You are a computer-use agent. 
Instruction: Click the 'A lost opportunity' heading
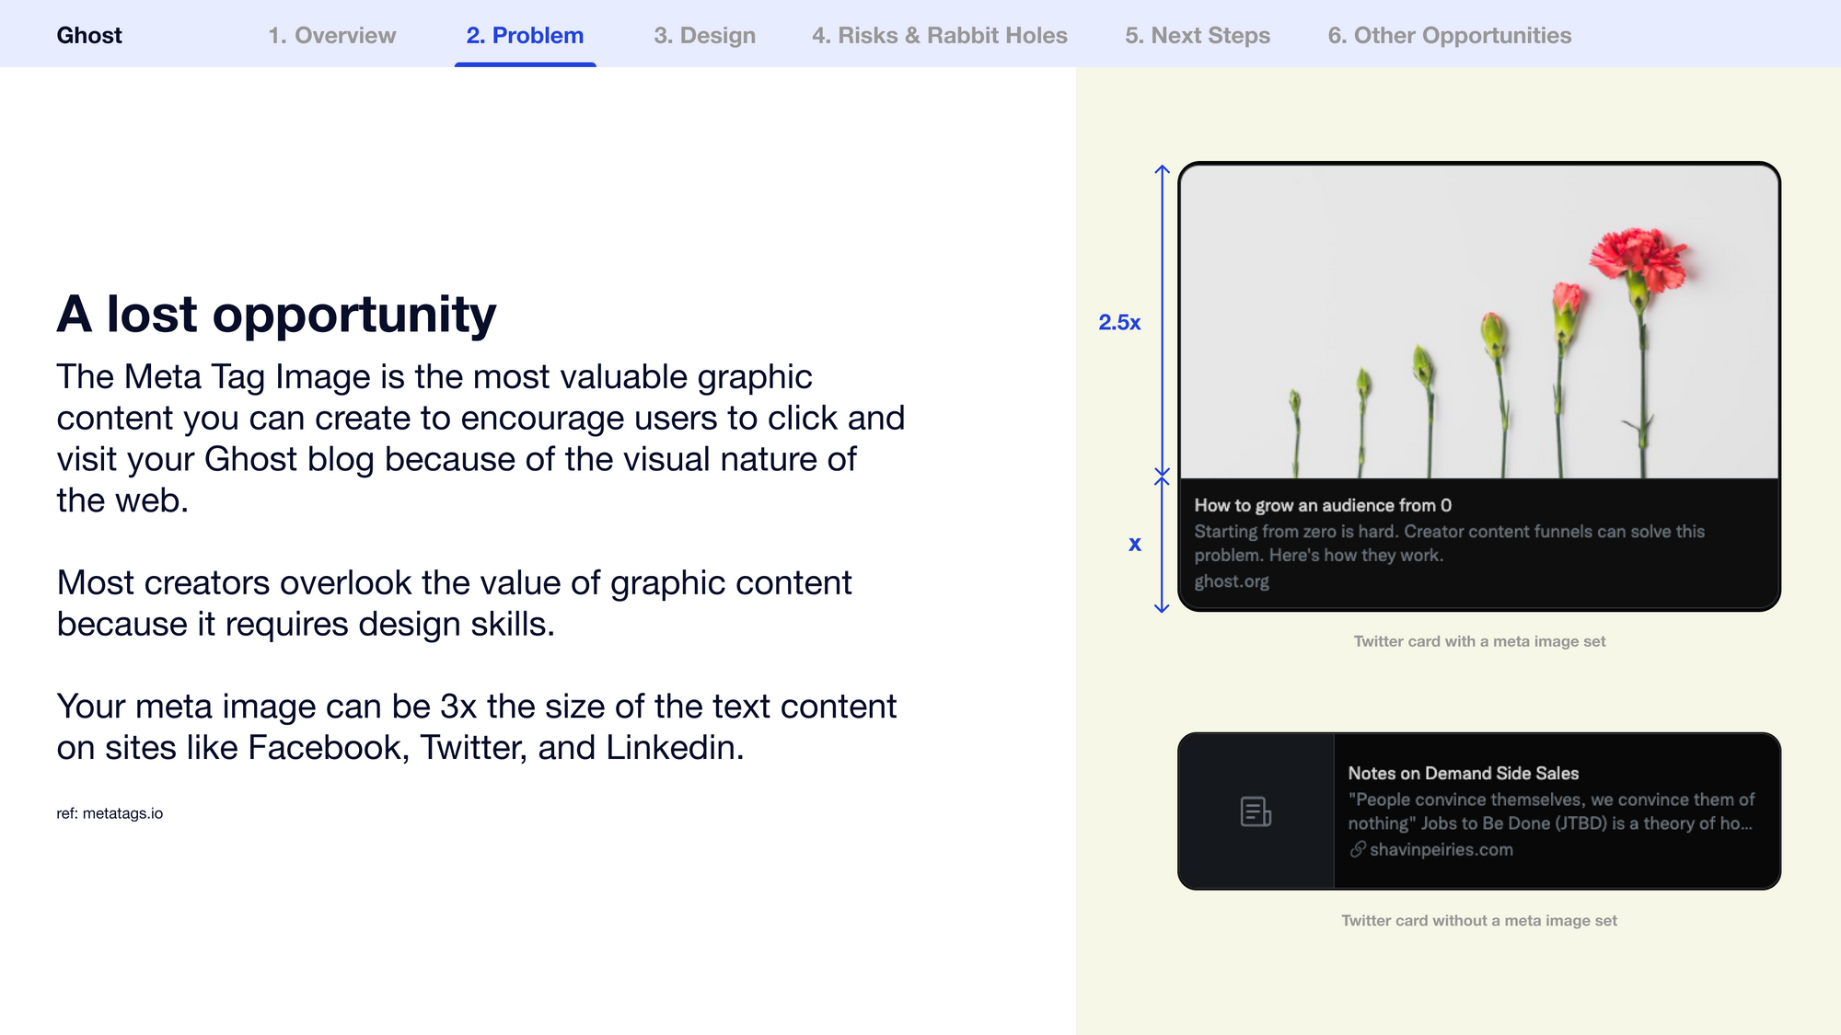[x=276, y=315]
